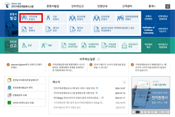Expand the 자주하는질문 plus button

pyautogui.click(x=99, y=59)
